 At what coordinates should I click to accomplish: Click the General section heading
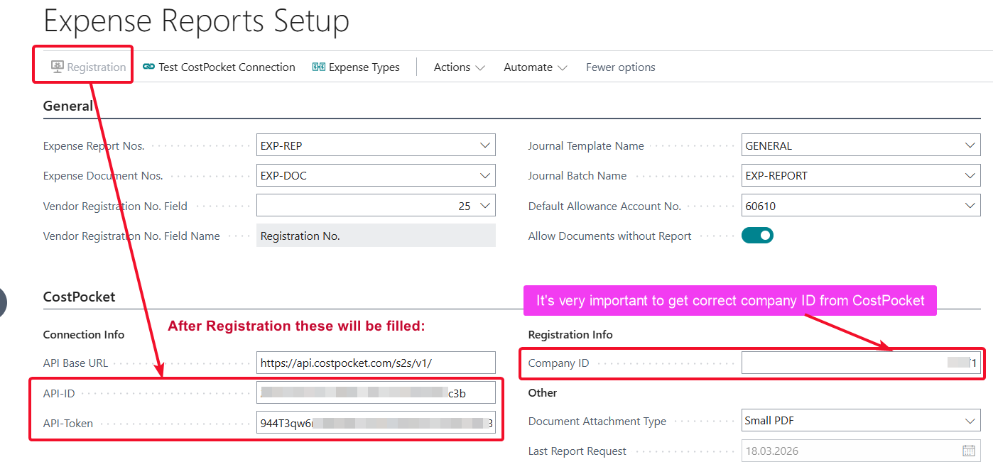(68, 106)
